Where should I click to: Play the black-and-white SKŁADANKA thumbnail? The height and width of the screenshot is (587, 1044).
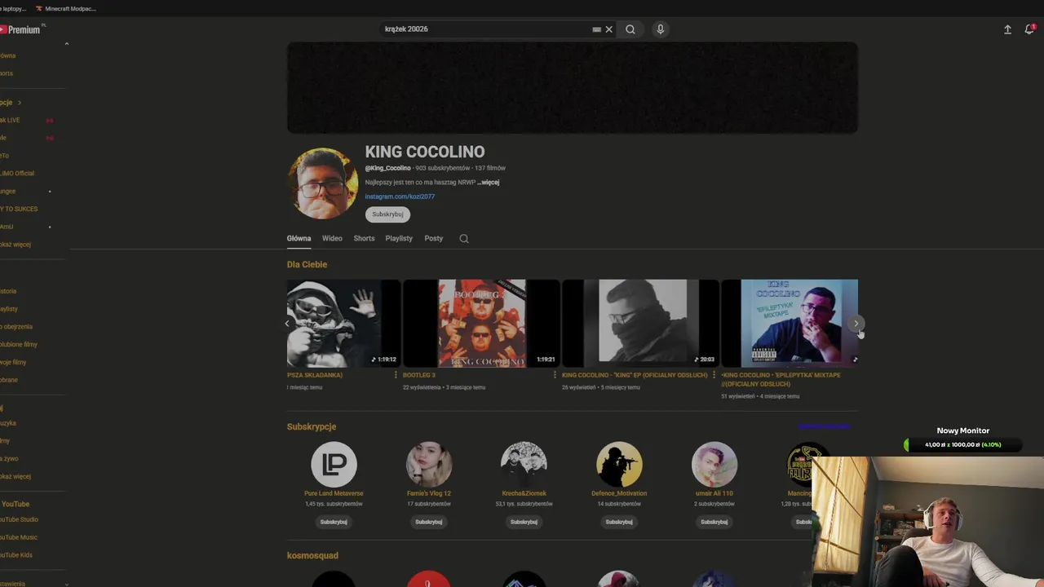pyautogui.click(x=343, y=323)
